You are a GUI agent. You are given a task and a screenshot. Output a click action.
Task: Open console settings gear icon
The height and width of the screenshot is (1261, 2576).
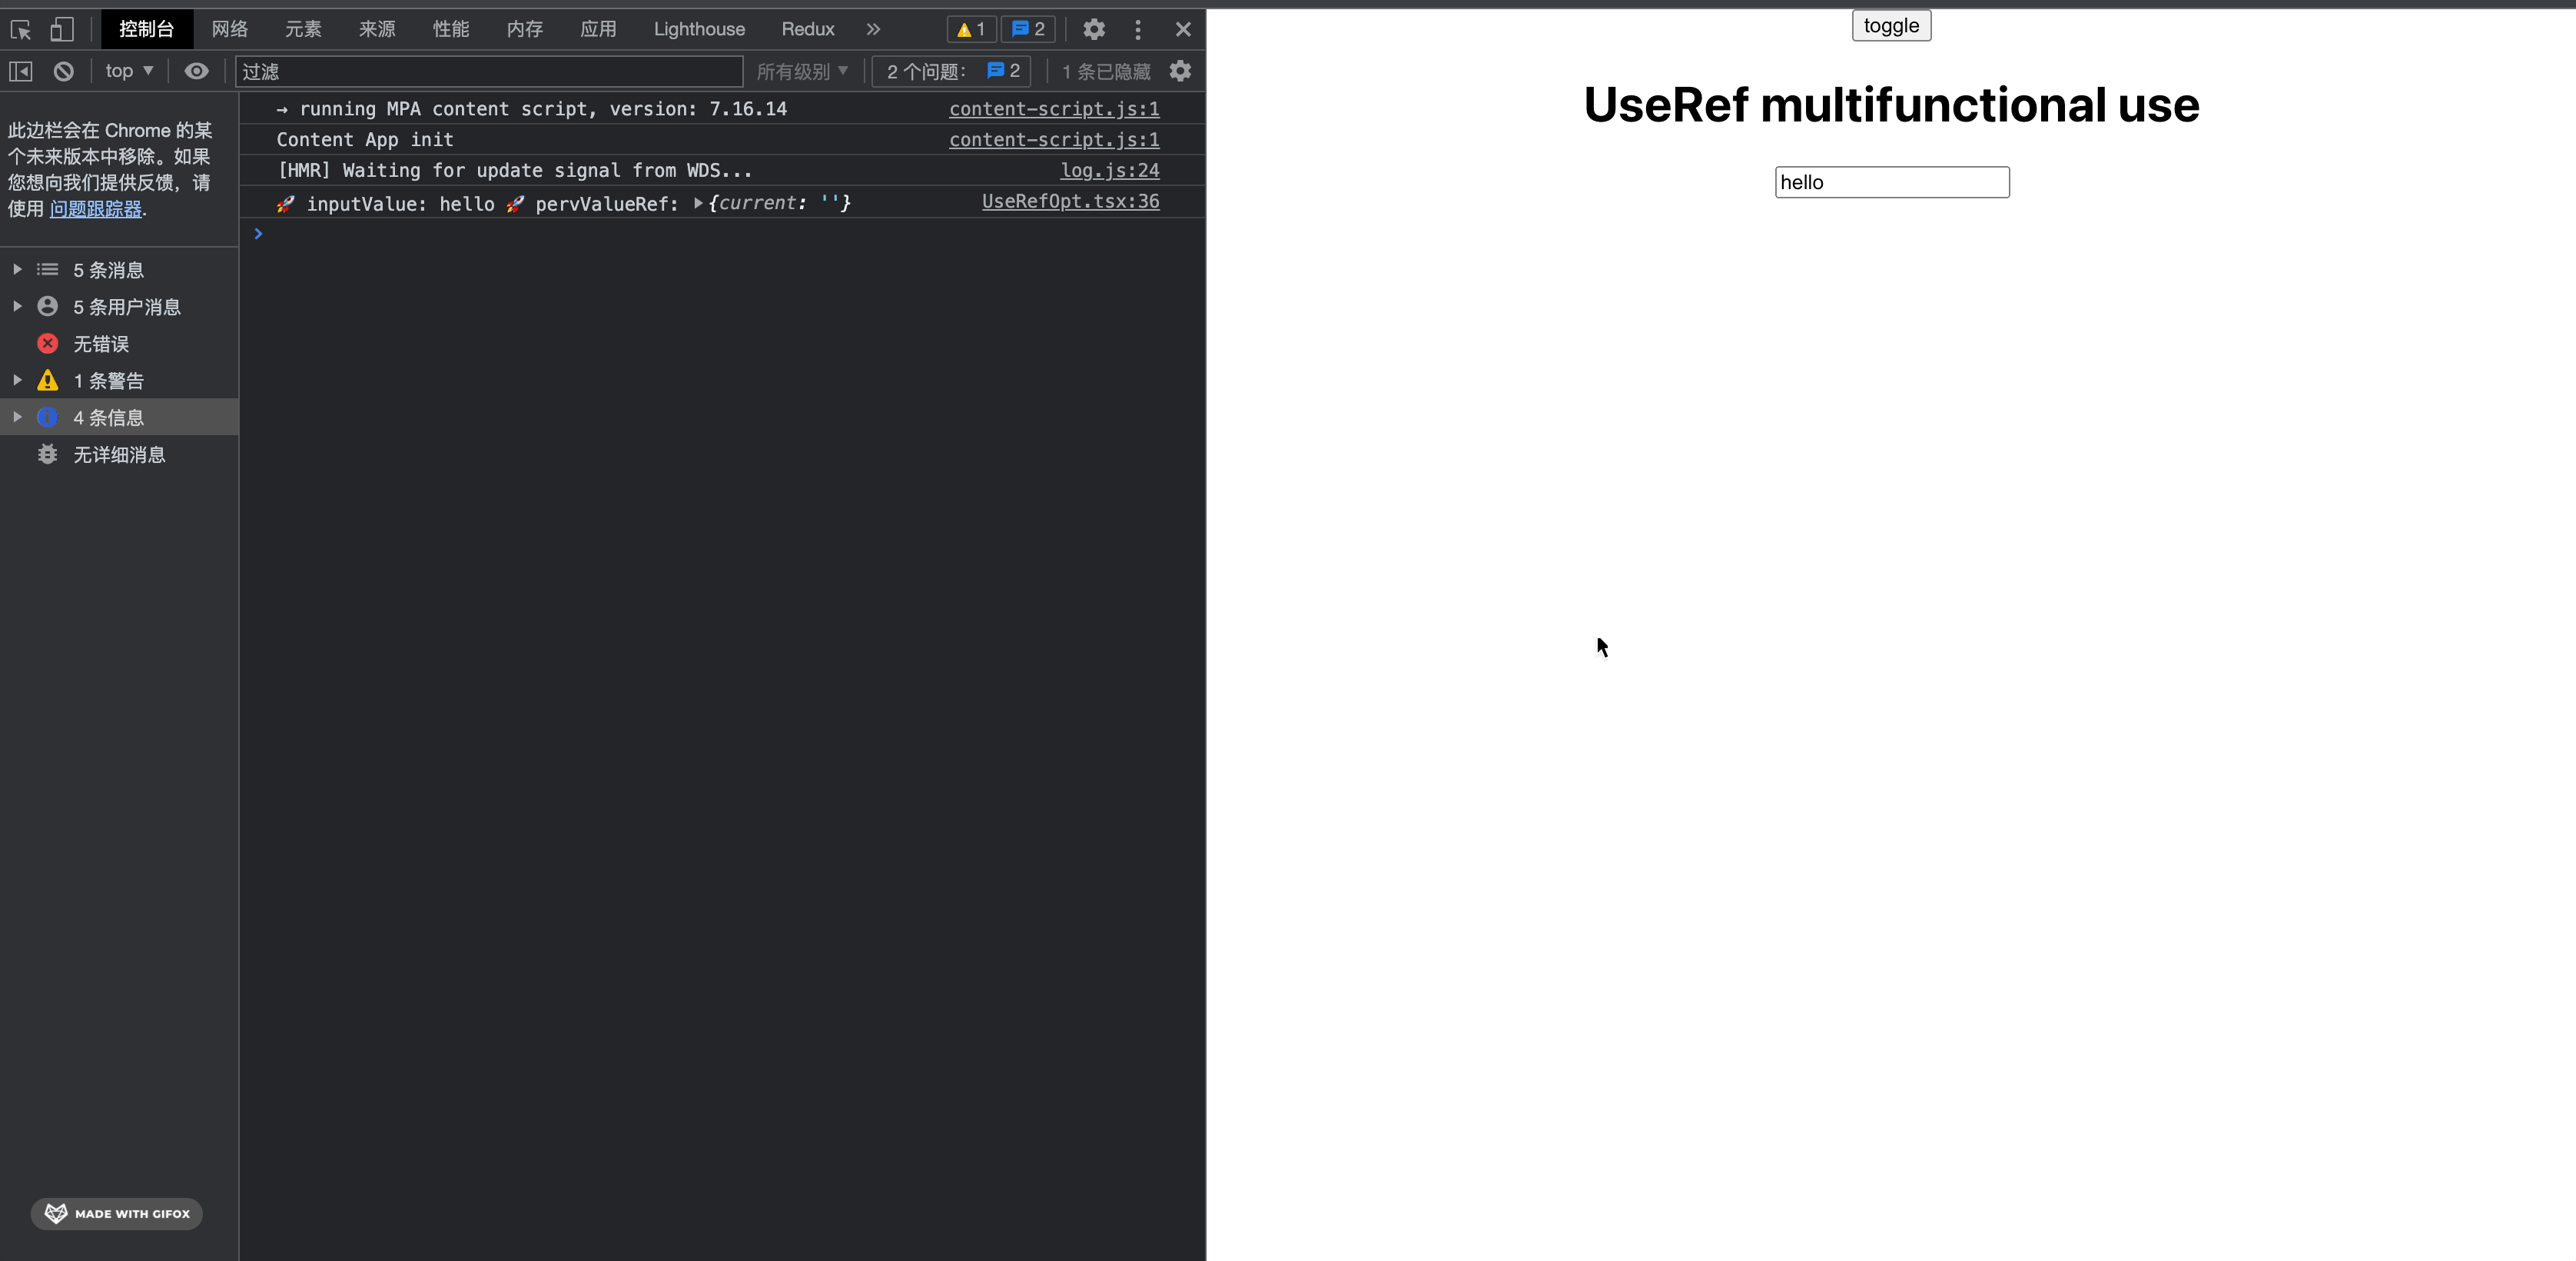point(1180,71)
